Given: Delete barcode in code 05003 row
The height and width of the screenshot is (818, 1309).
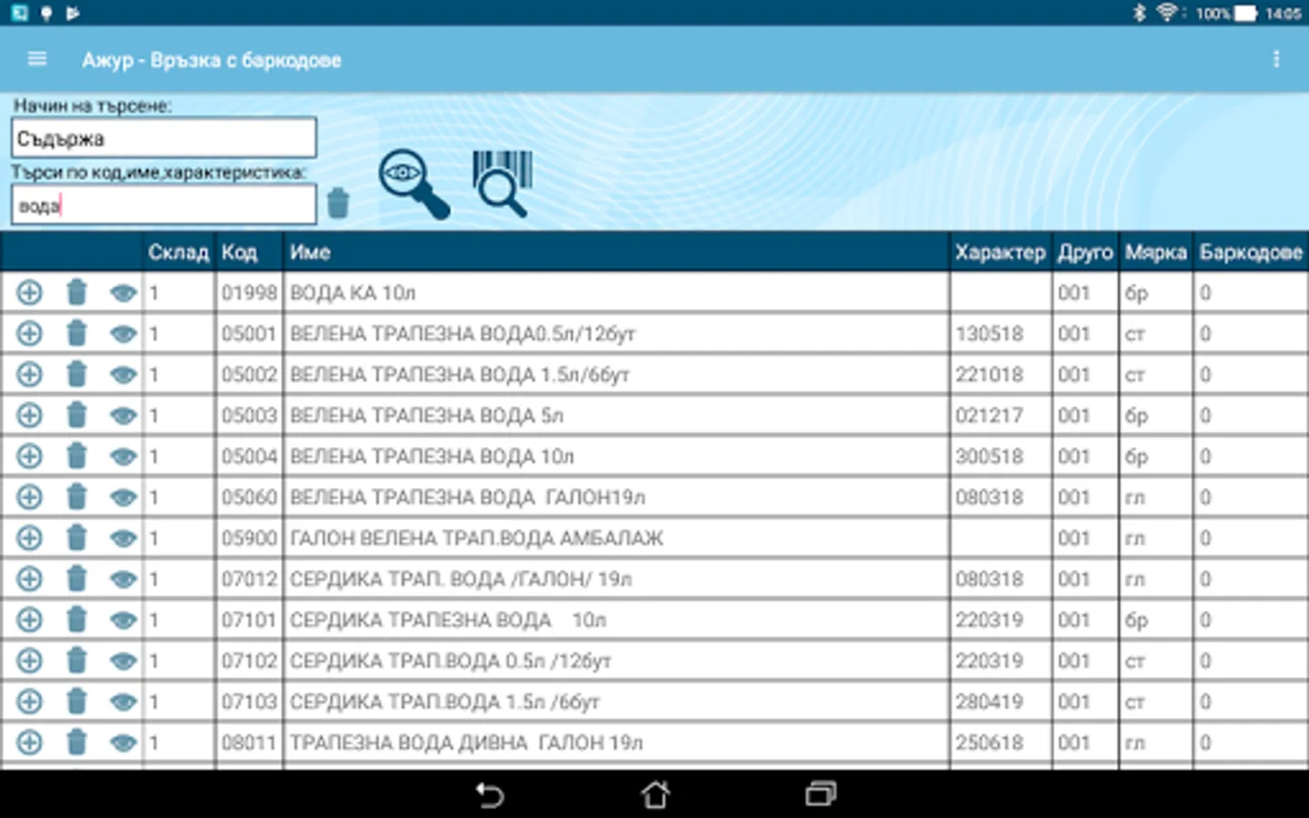Looking at the screenshot, I should [x=76, y=415].
